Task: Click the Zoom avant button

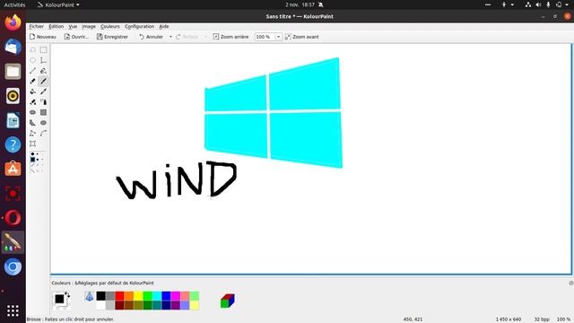Action: [302, 37]
